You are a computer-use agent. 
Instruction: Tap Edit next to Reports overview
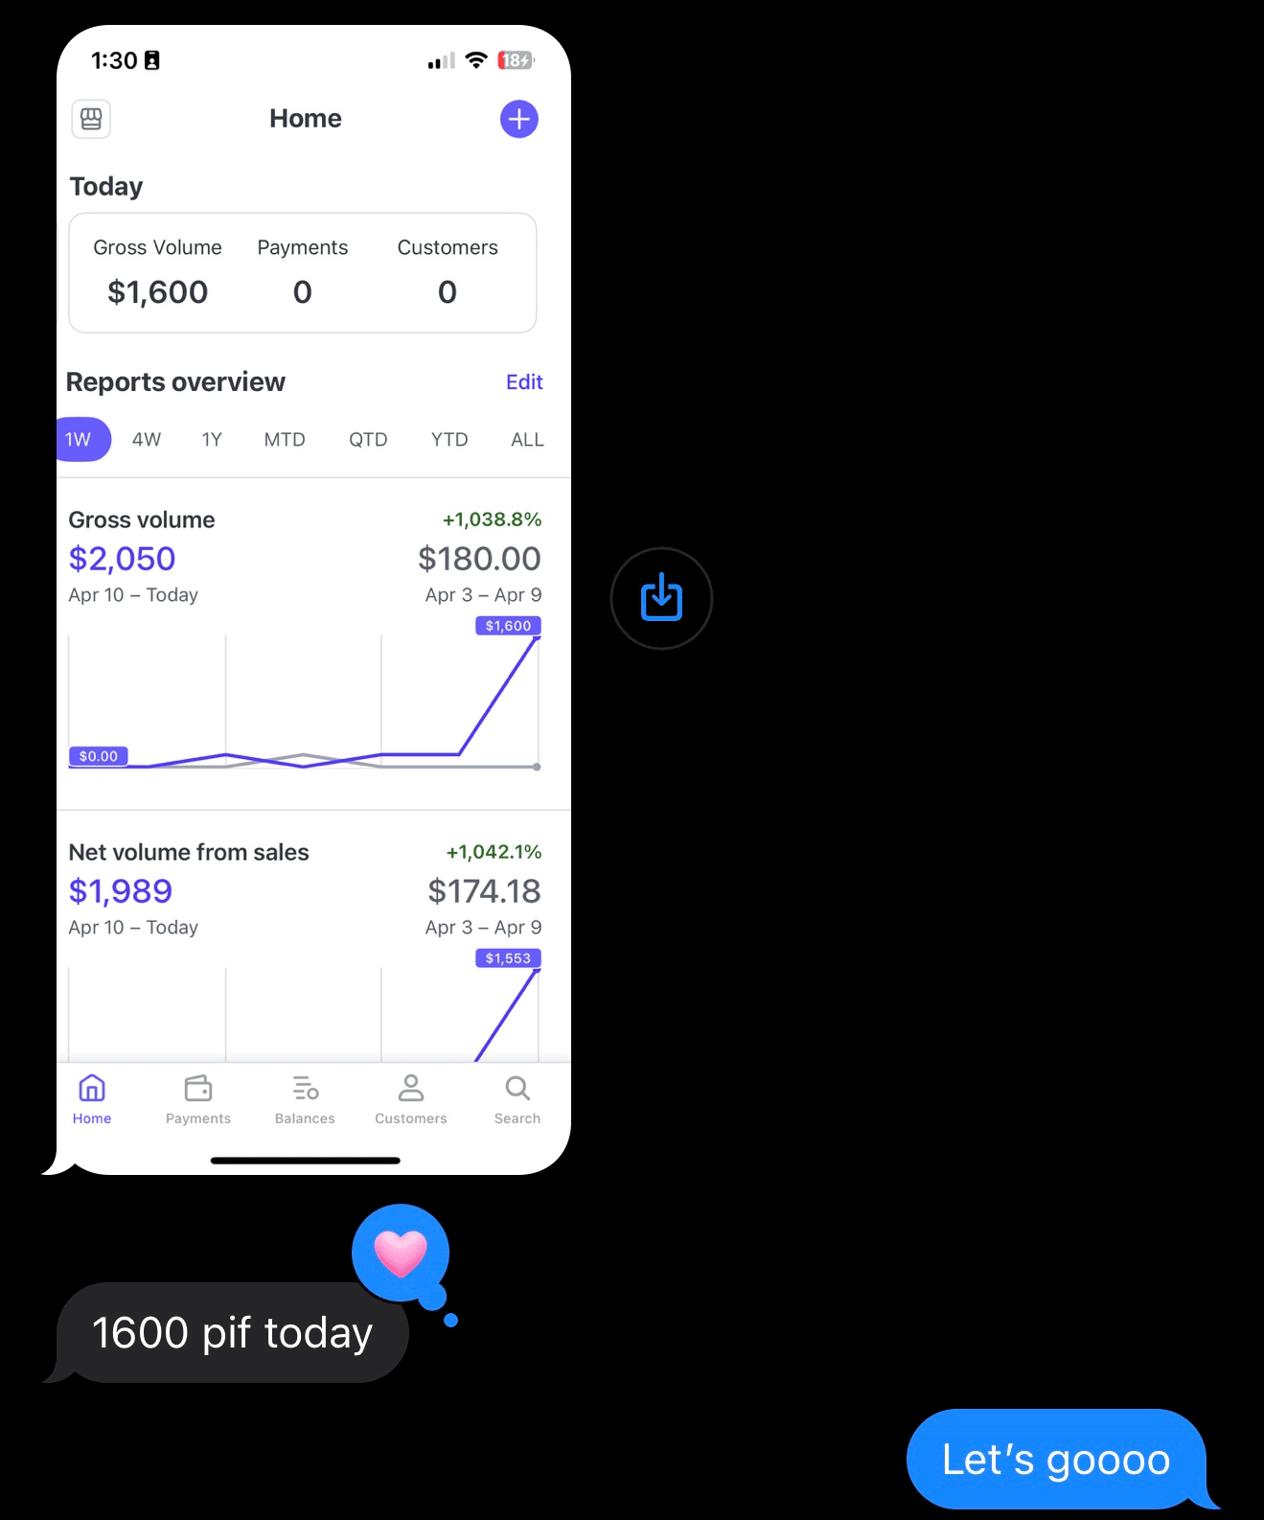coord(524,382)
